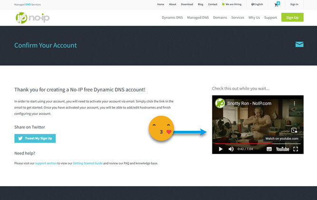
Task: Mute the video volume speaker icon
Action: (x=231, y=149)
